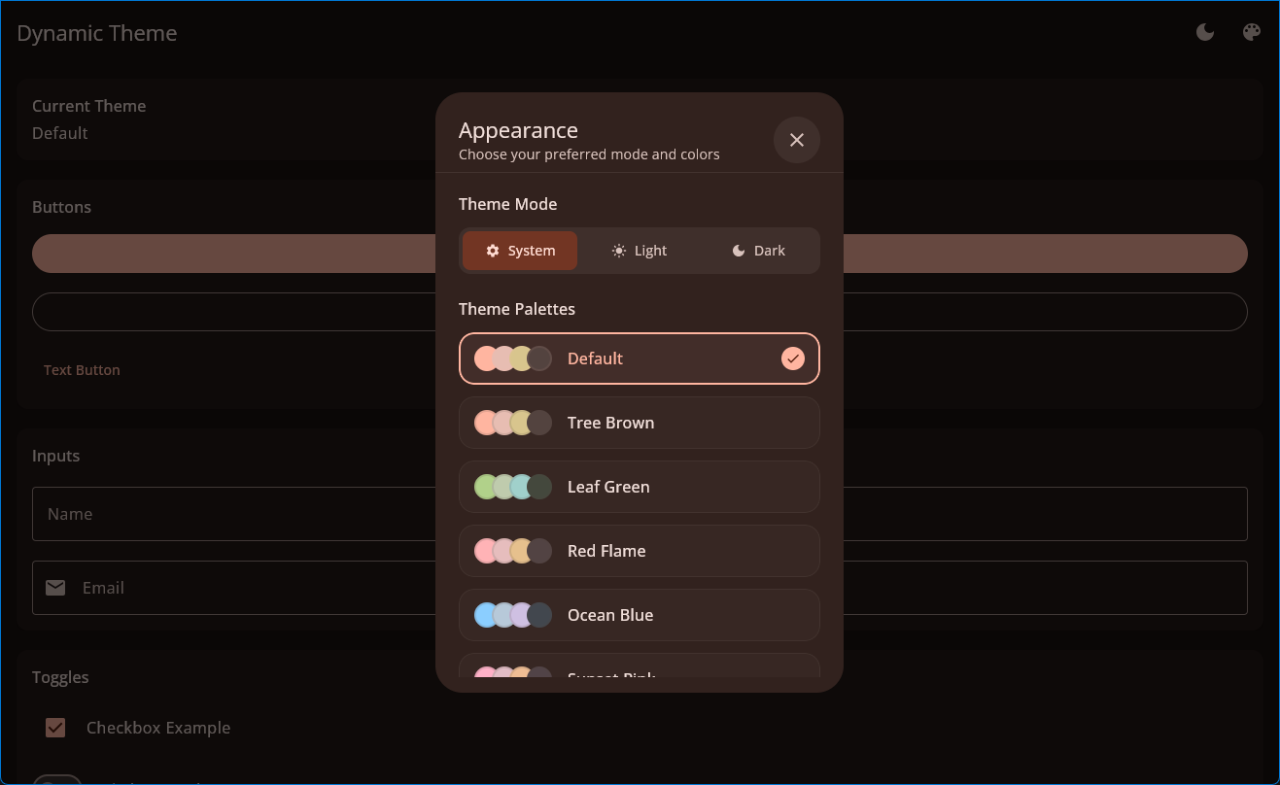Click the Appearance dialog title
1280x785 pixels.
click(518, 130)
